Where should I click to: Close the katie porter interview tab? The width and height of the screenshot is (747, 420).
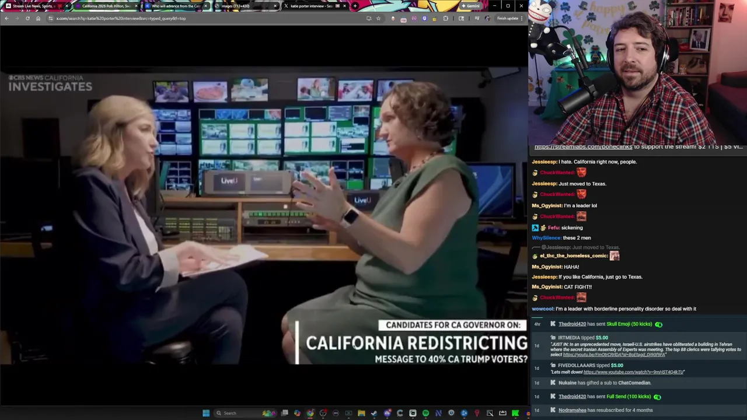(x=344, y=6)
